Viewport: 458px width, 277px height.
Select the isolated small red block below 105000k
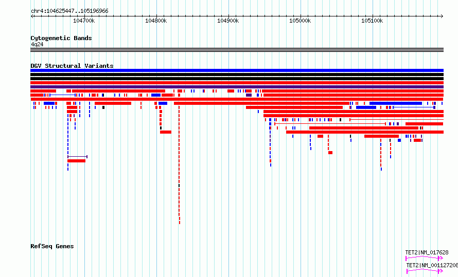point(330,153)
